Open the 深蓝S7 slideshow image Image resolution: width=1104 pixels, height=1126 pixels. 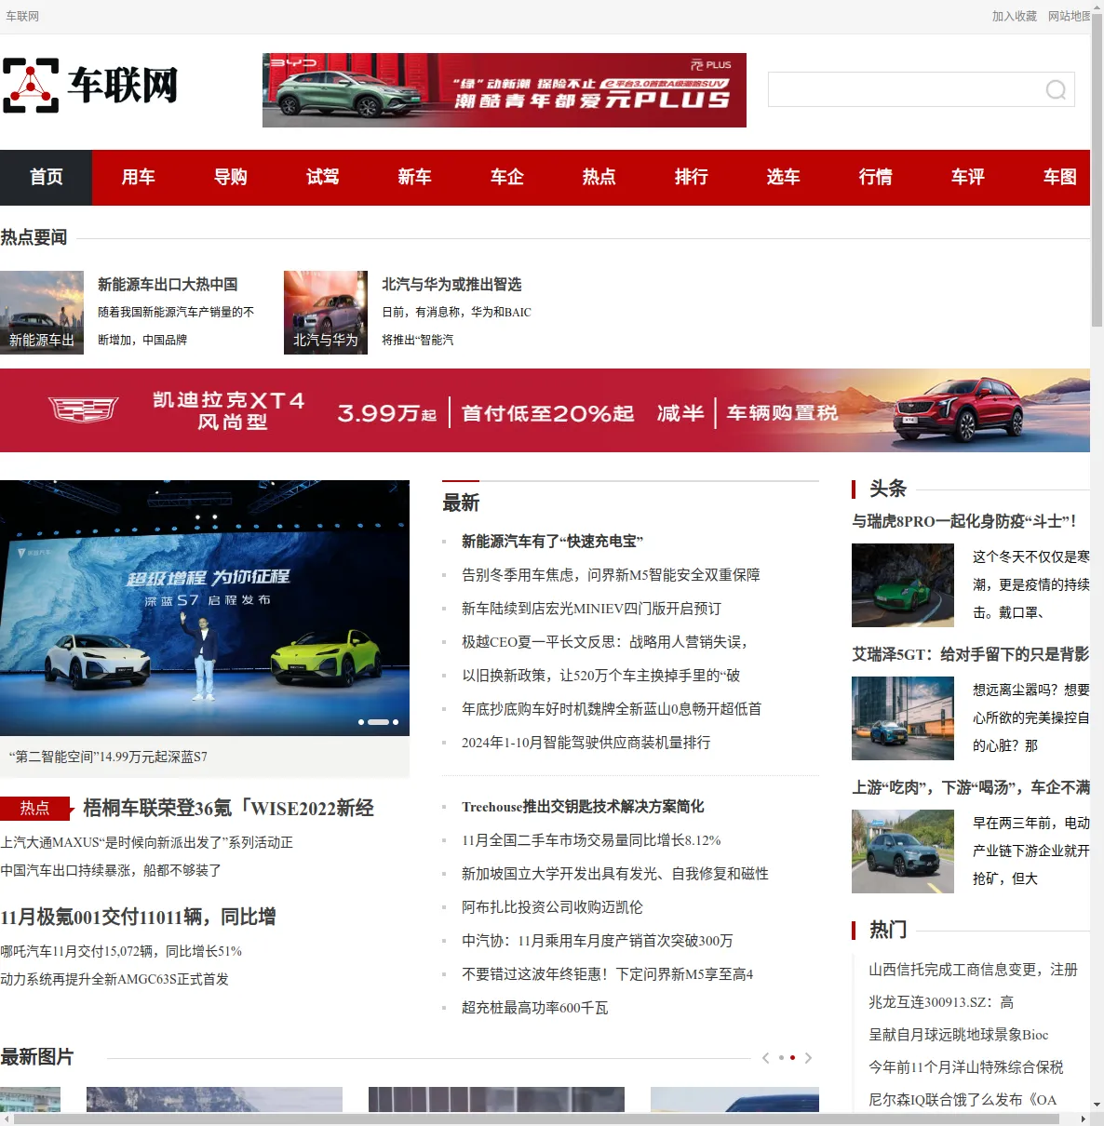[205, 608]
